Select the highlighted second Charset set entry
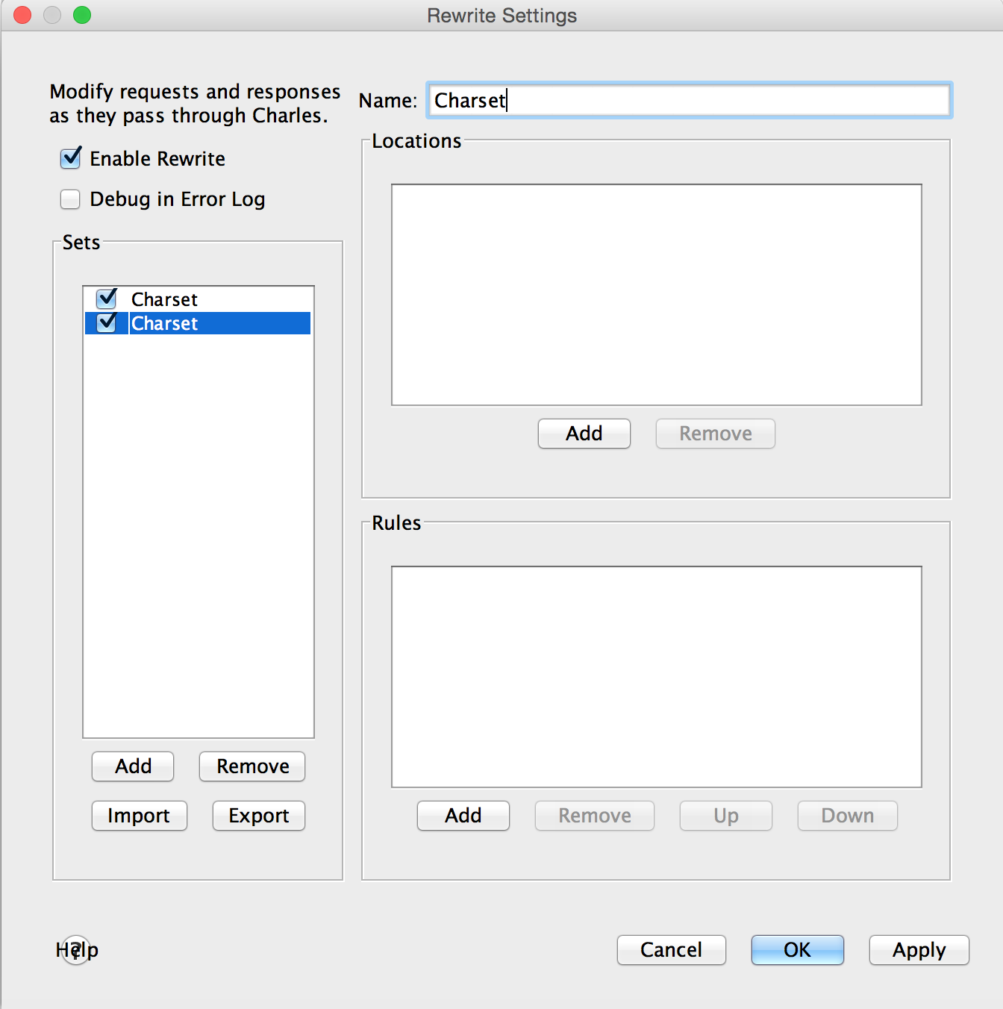The height and width of the screenshot is (1009, 1003). coord(164,323)
